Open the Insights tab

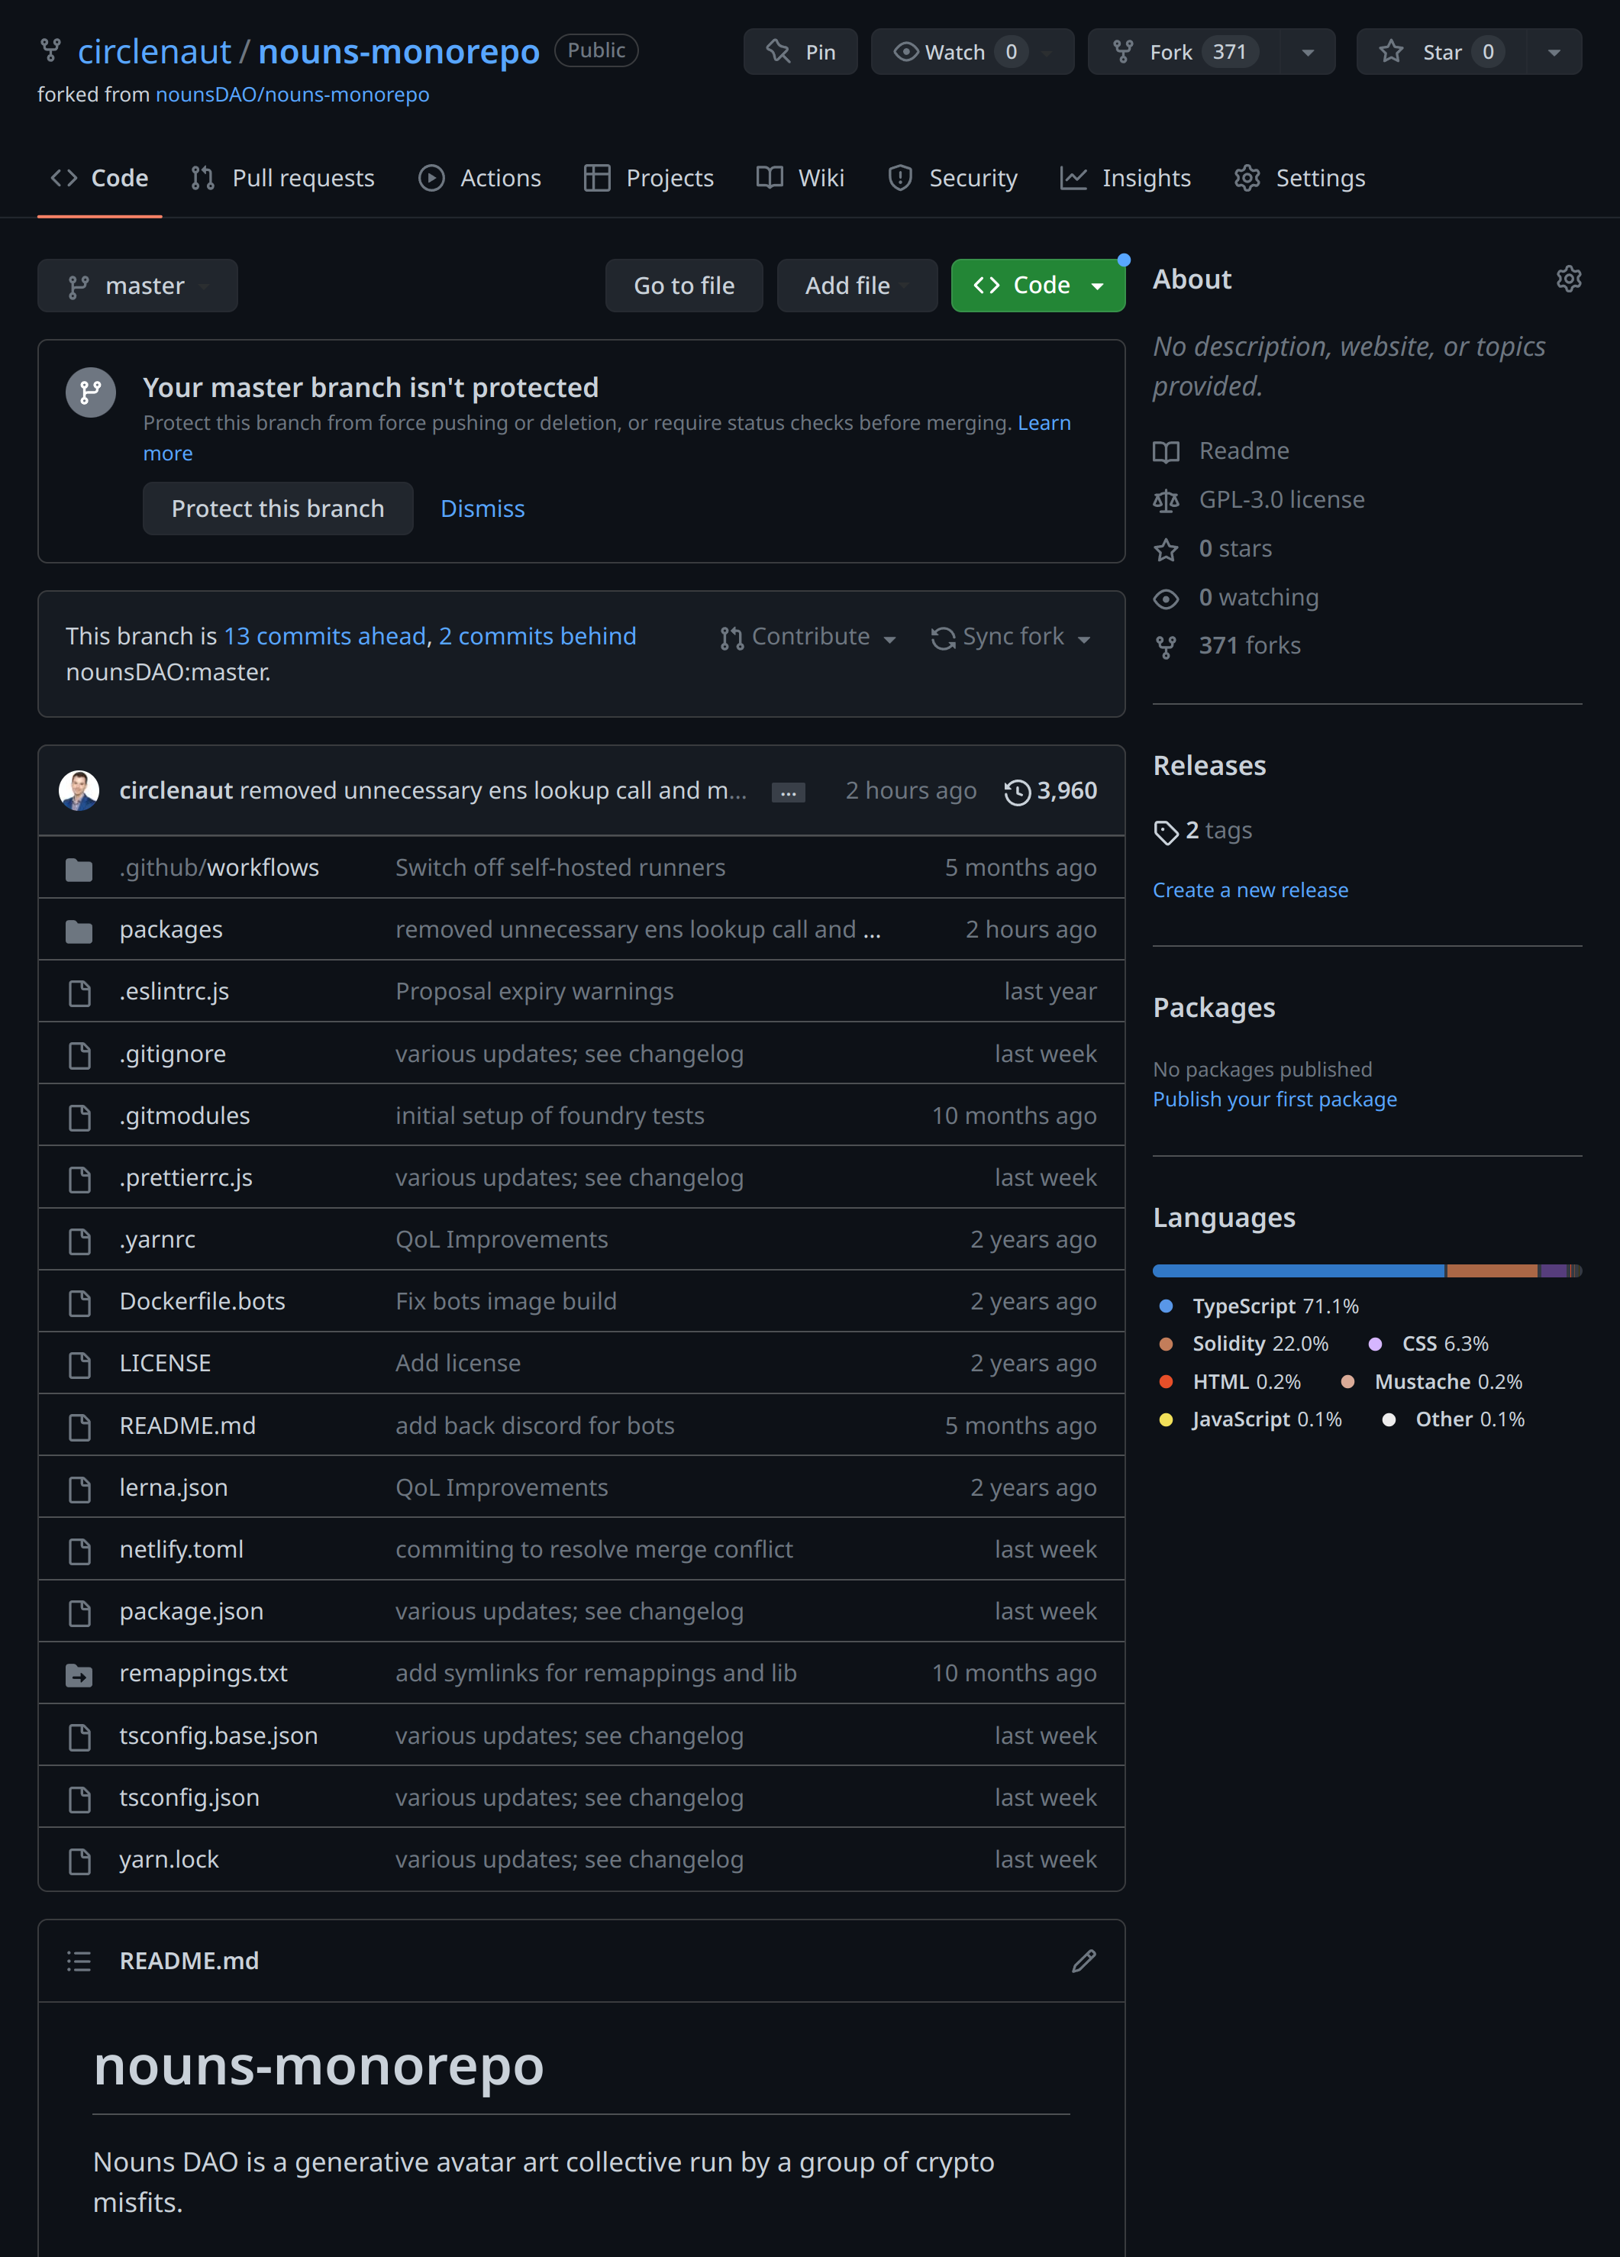[x=1125, y=178]
